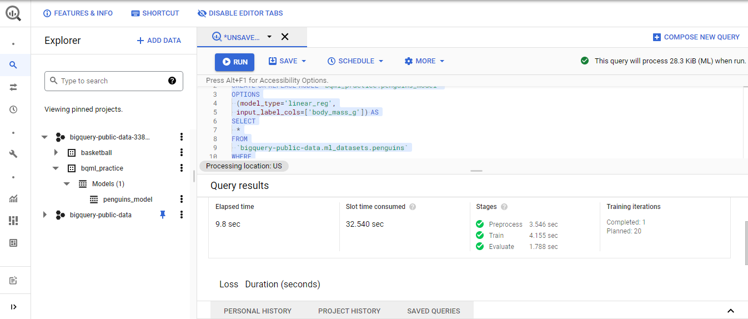Unpin the bigquery-public-data project
748x319 pixels.
[x=163, y=215]
